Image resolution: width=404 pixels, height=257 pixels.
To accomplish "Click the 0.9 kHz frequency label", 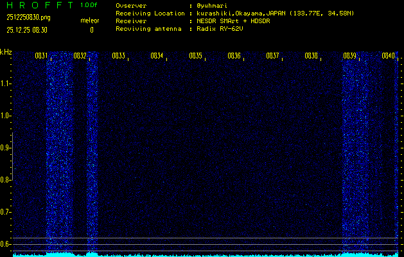I will [6, 148].
